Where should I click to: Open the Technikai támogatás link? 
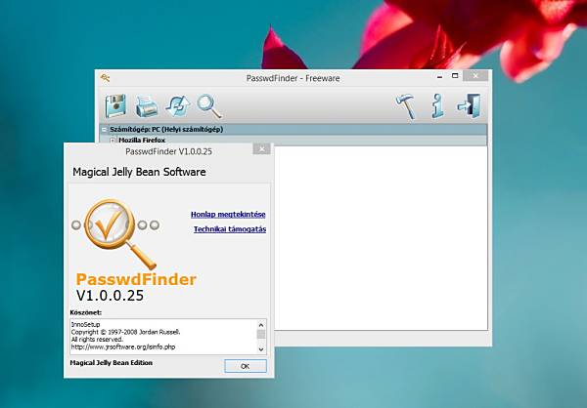click(230, 229)
